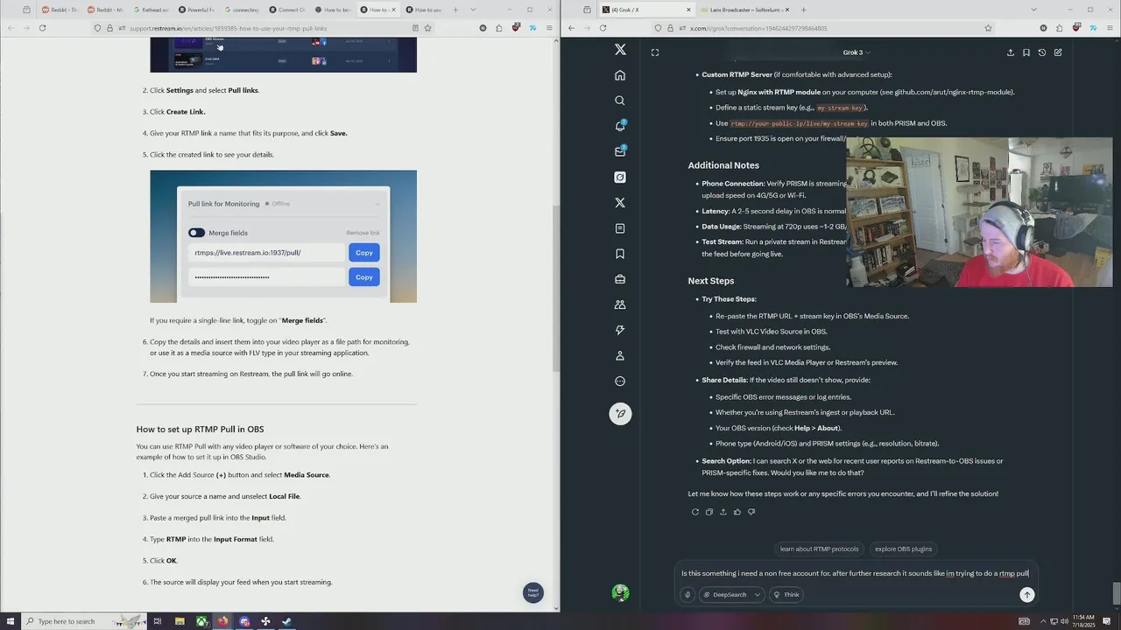Switch to Powerful tab in left browser
Screen dimensions: 1121x630
pos(196,10)
